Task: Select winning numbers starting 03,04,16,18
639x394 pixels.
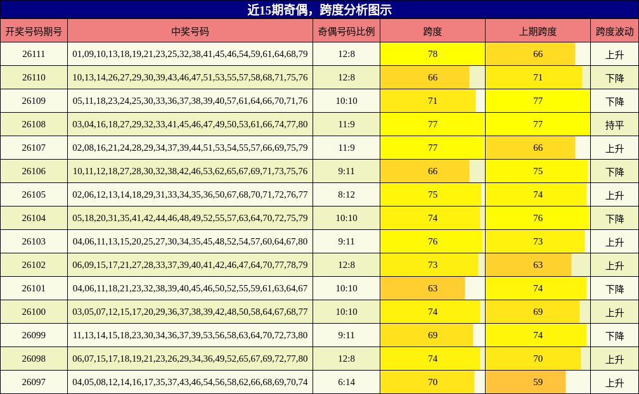Action: coord(190,124)
